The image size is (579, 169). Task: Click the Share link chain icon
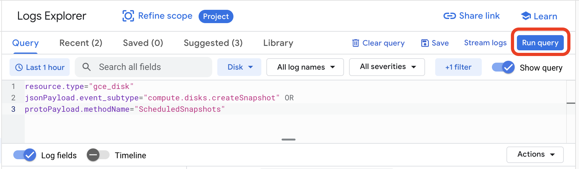449,16
